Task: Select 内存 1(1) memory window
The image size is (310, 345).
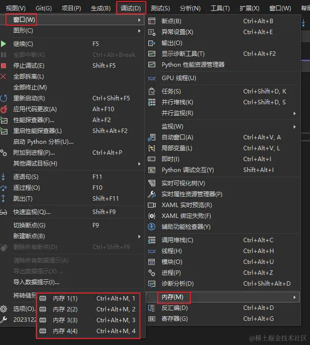Action: pos(88,299)
